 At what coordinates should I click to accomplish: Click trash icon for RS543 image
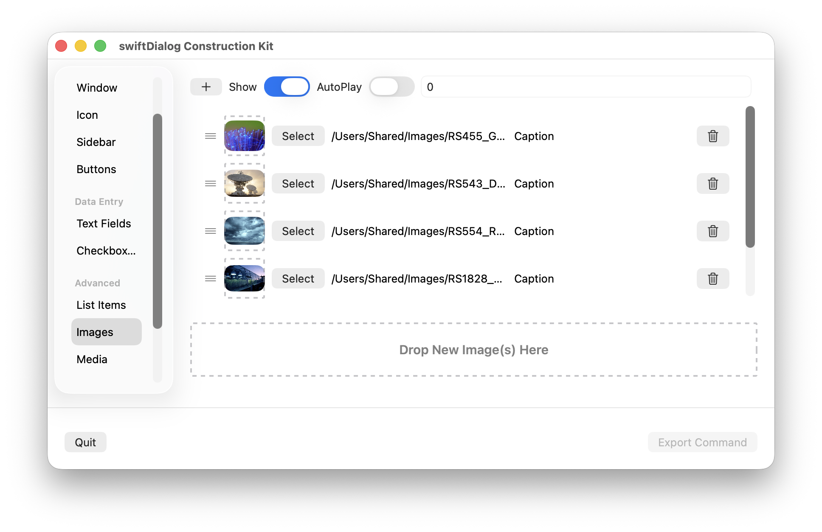712,184
